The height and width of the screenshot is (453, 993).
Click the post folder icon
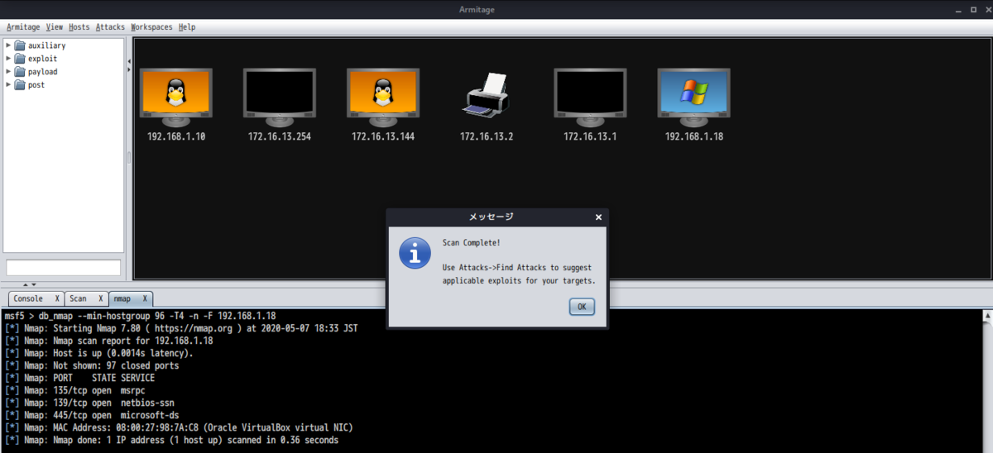pos(20,85)
